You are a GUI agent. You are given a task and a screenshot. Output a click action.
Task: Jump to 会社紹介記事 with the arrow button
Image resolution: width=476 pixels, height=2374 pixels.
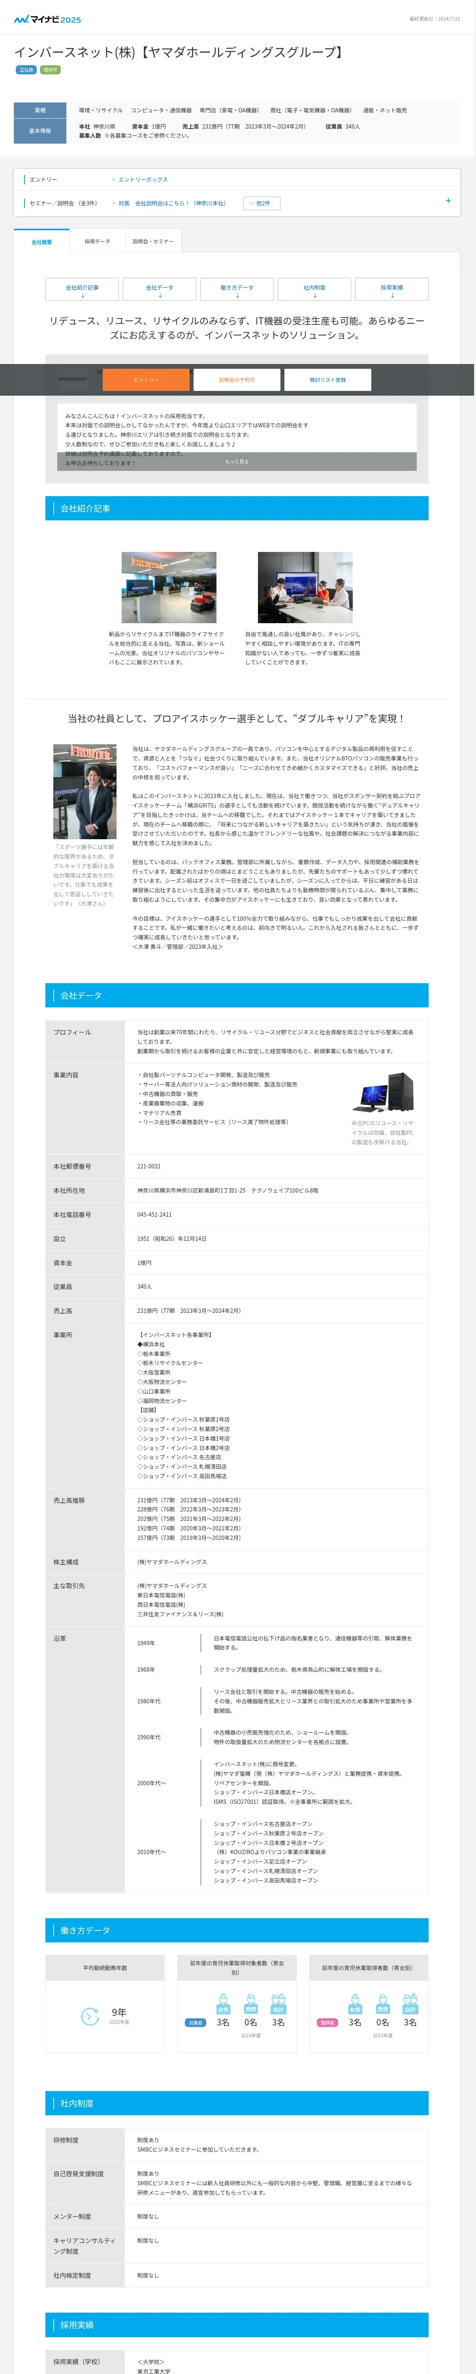point(82,289)
